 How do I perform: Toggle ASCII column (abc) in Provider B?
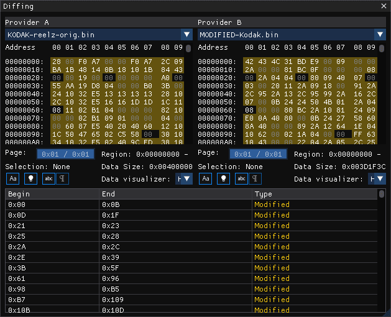coord(241,178)
